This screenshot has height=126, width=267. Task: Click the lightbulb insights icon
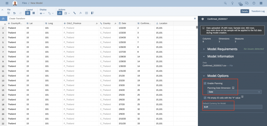[232, 3]
